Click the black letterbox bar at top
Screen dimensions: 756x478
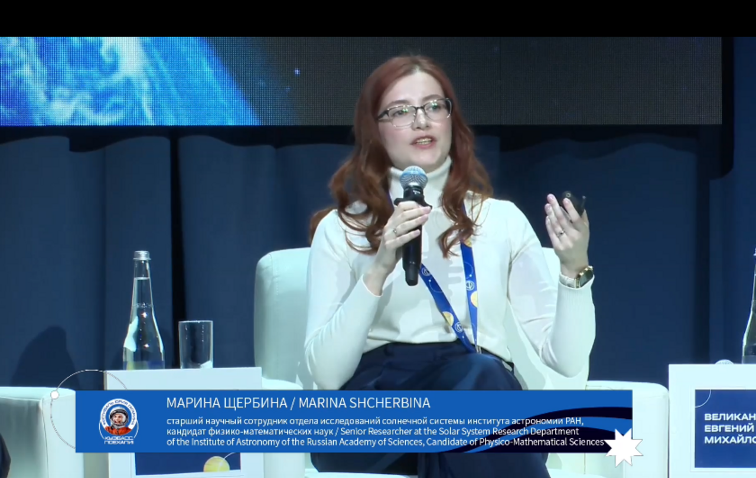[x=378, y=18]
